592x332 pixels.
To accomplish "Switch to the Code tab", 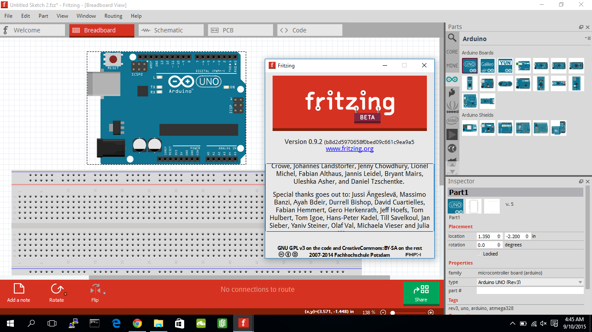I will click(310, 30).
